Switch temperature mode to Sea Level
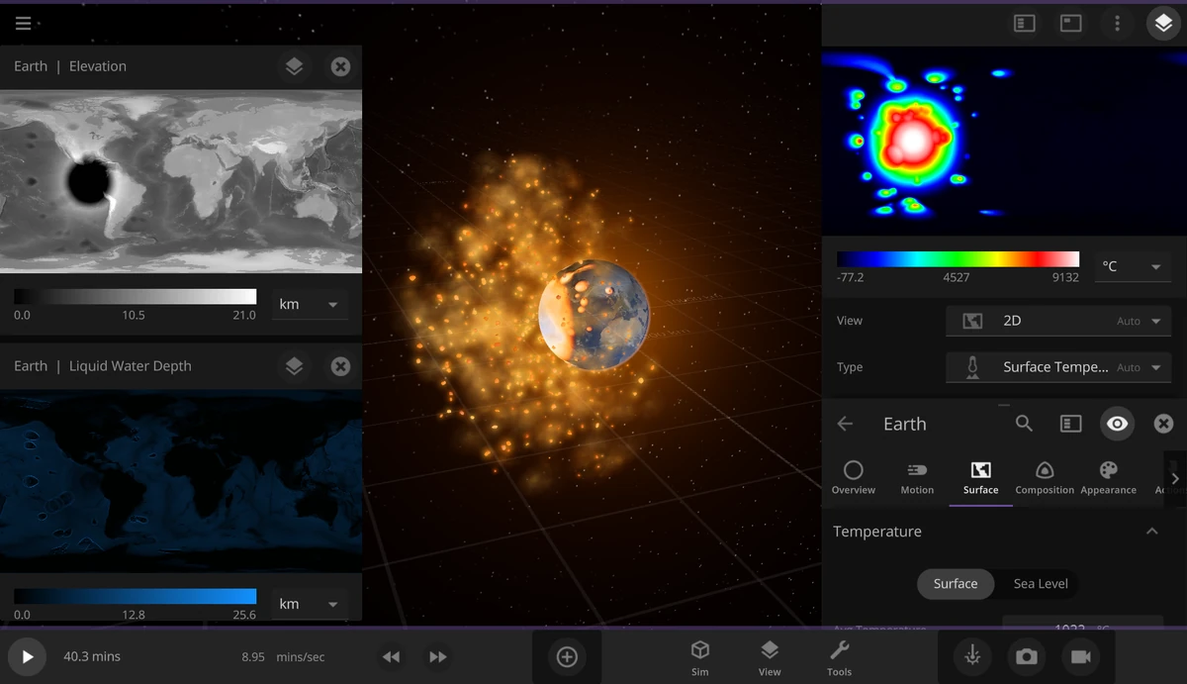 1040,584
